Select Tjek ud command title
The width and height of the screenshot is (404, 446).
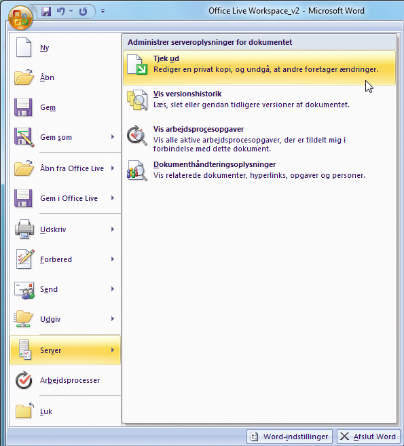[166, 58]
